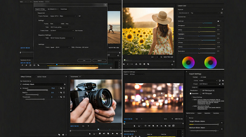Click the small icon at Lumetri Exposure row's right end
The height and width of the screenshot is (137, 246).
[222, 10]
